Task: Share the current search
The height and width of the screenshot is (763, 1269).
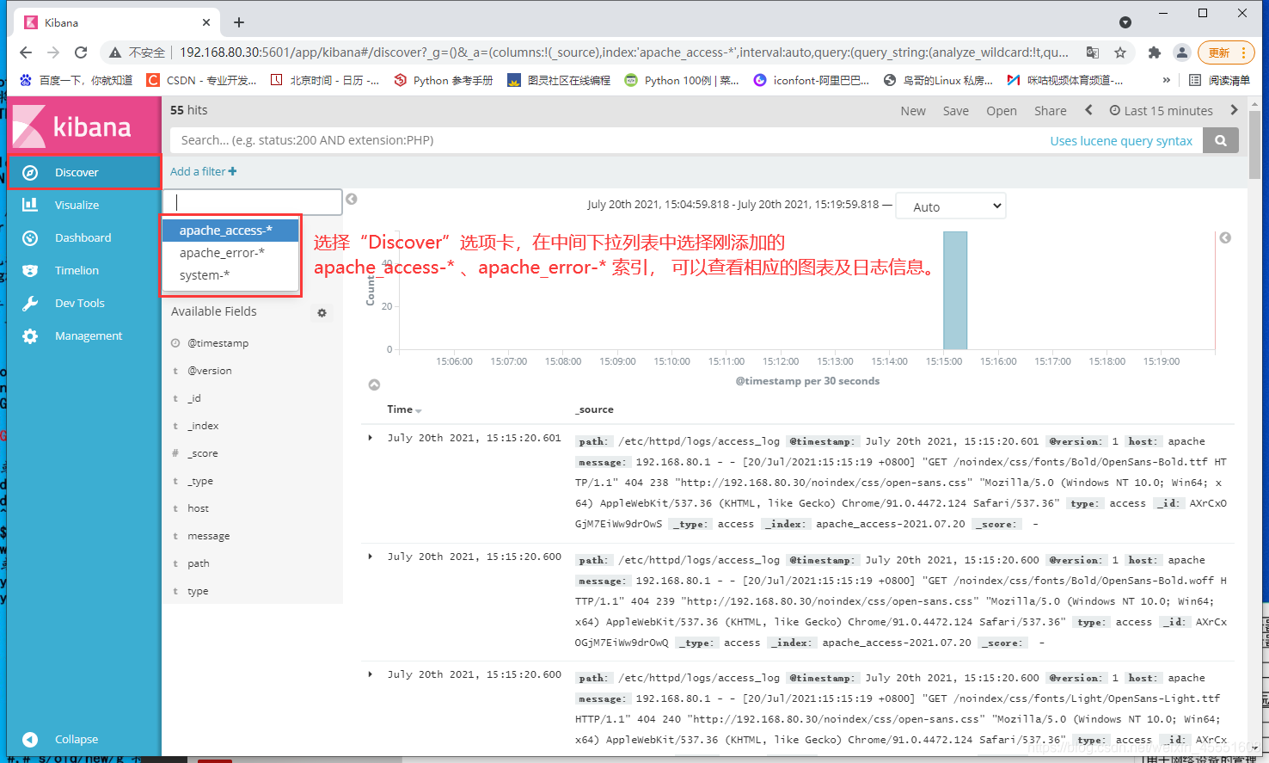Action: click(1050, 111)
